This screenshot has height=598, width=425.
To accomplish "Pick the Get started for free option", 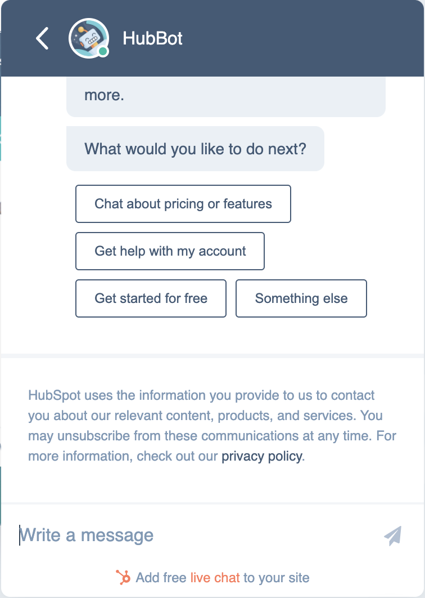I will pos(151,298).
